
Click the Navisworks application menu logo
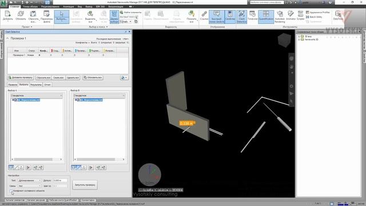pos(4,4)
